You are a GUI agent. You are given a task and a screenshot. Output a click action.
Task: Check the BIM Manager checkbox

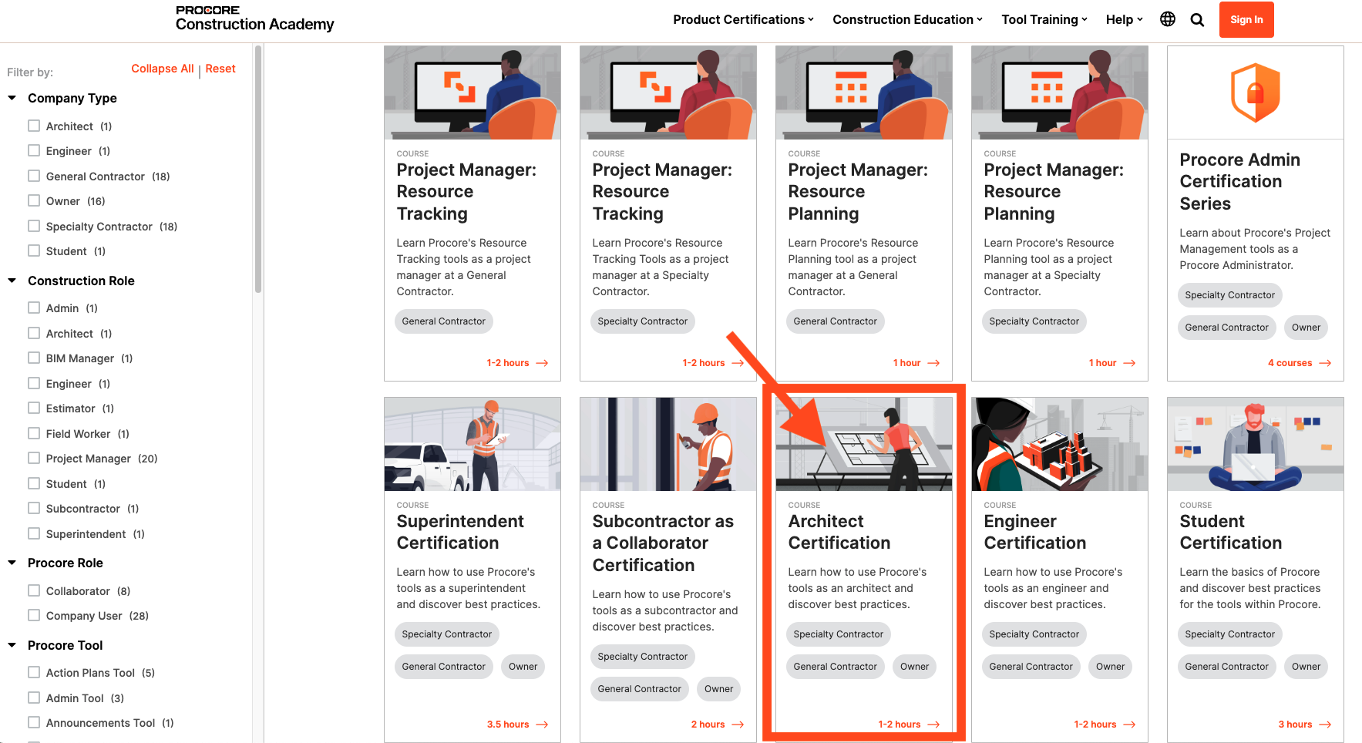coord(34,358)
